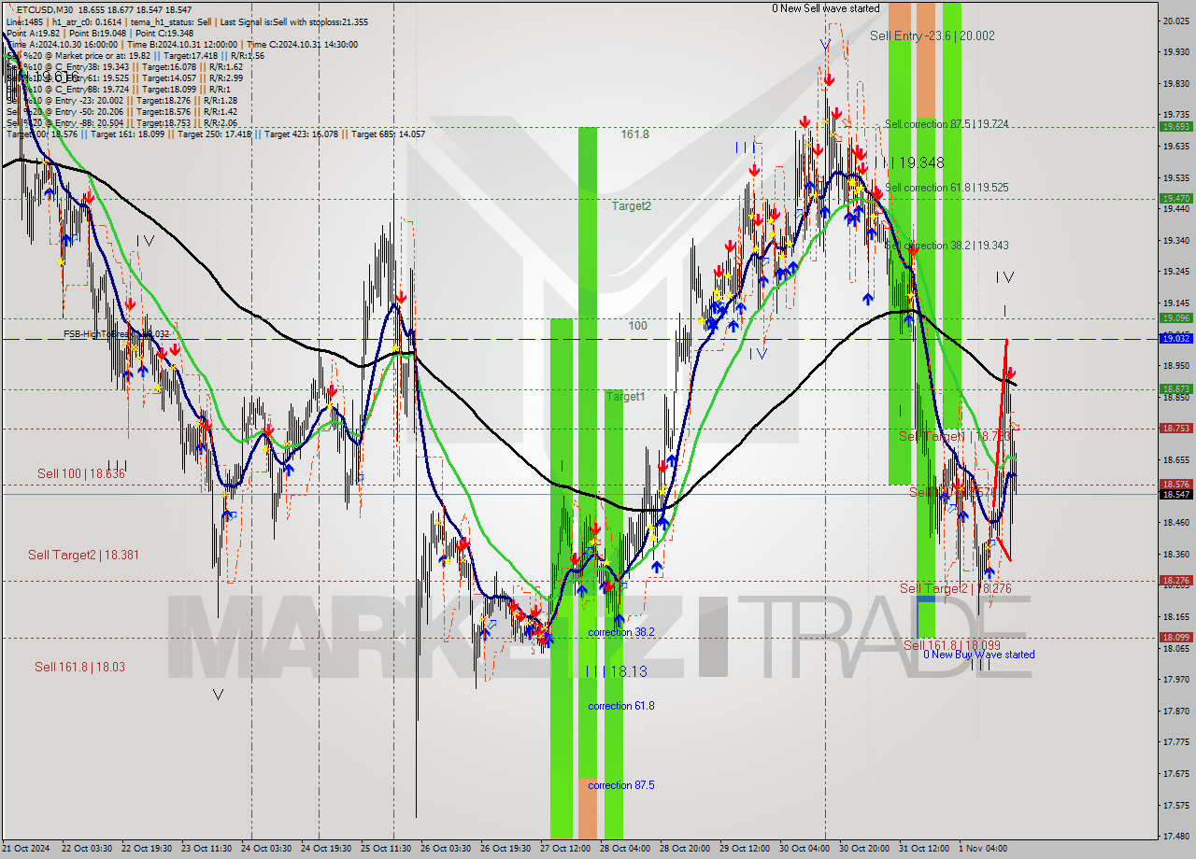
Task: Click the 20.025 price axis value
Action: coord(1175,20)
